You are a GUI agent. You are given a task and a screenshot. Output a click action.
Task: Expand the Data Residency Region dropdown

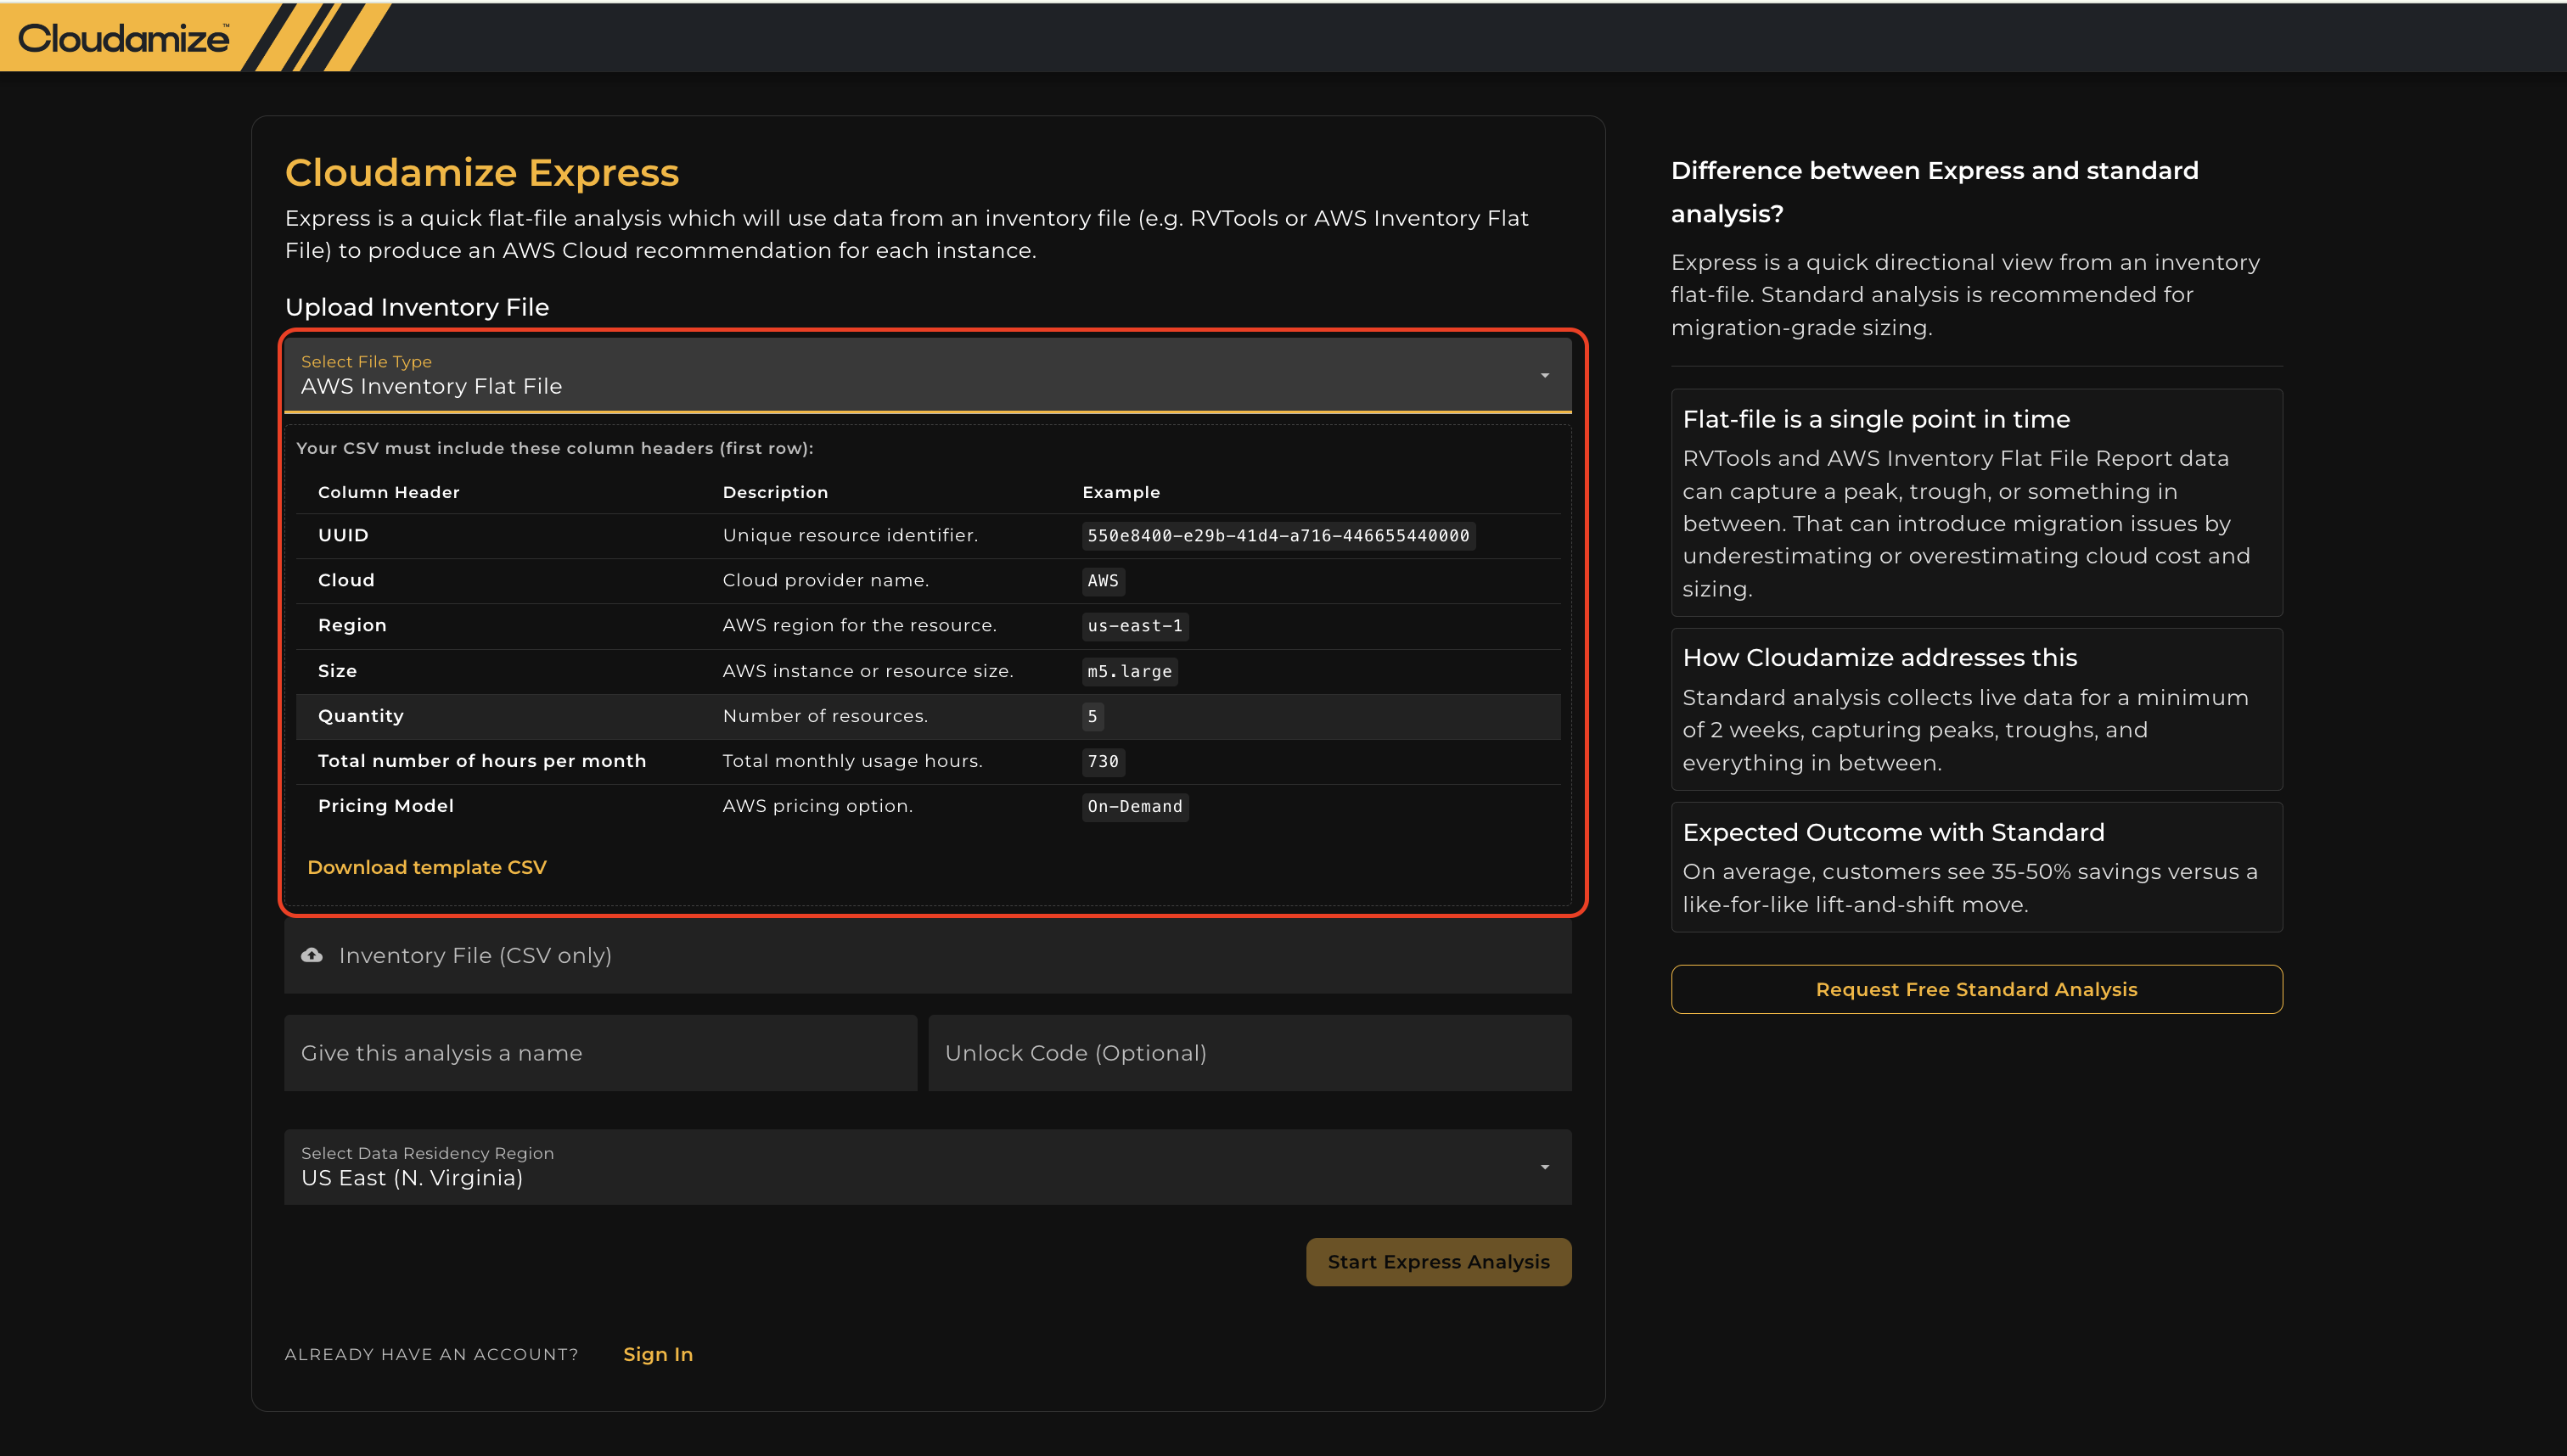[x=927, y=1167]
